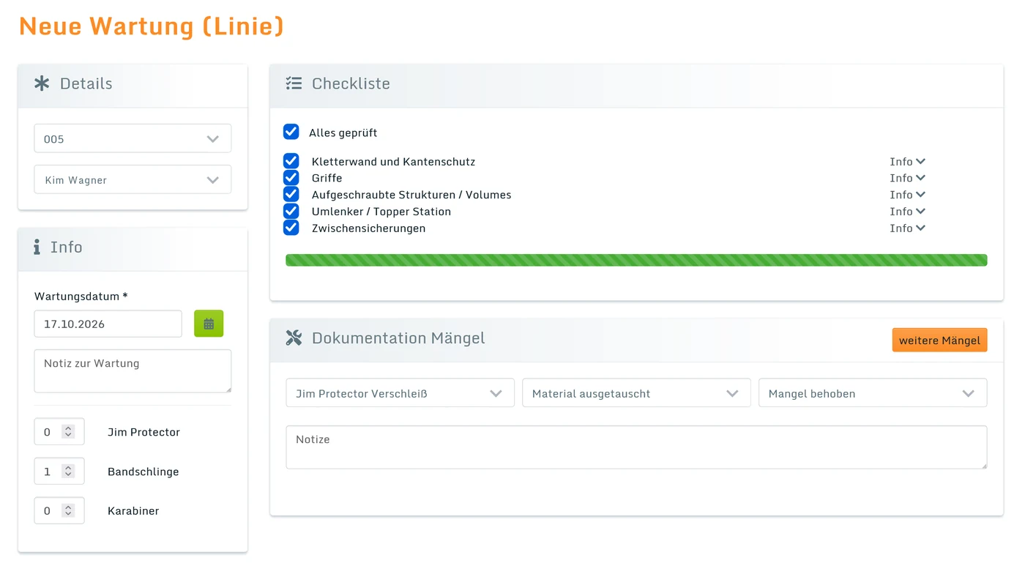Expand Info for Kletterwand und Kantenschutz
Viewport: 1025px width, 577px height.
click(x=908, y=161)
